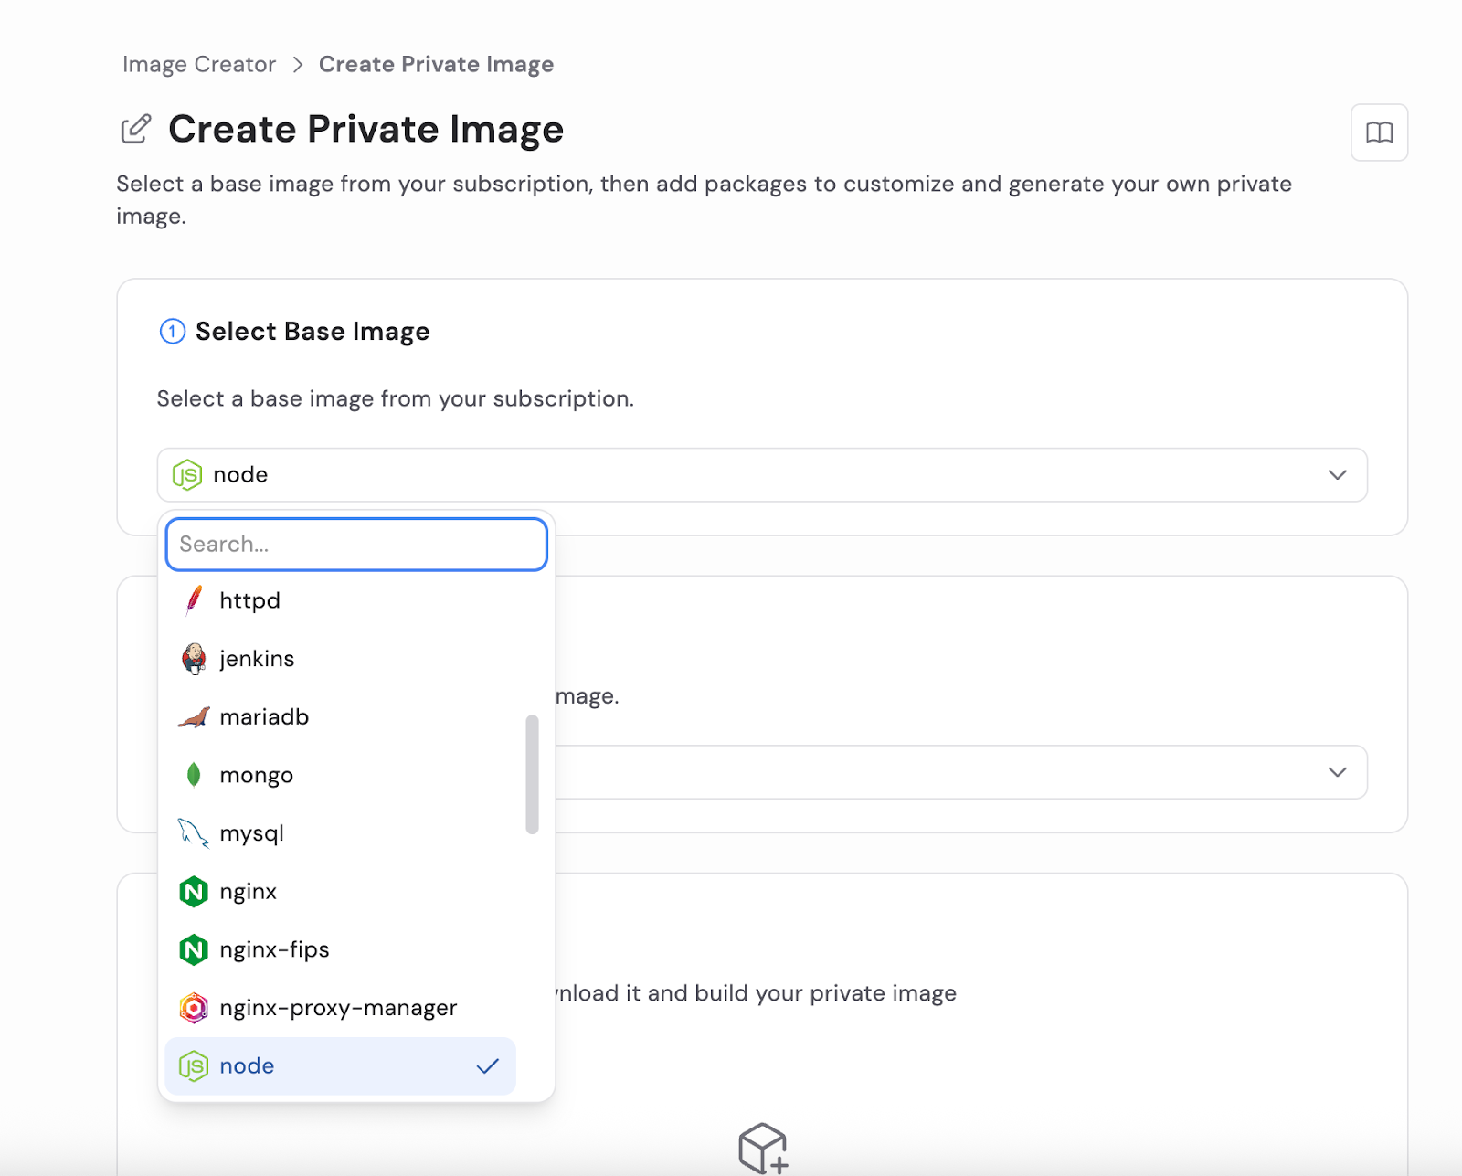Click the nginx-proxy-manager hexagon icon

pyautogui.click(x=193, y=1008)
